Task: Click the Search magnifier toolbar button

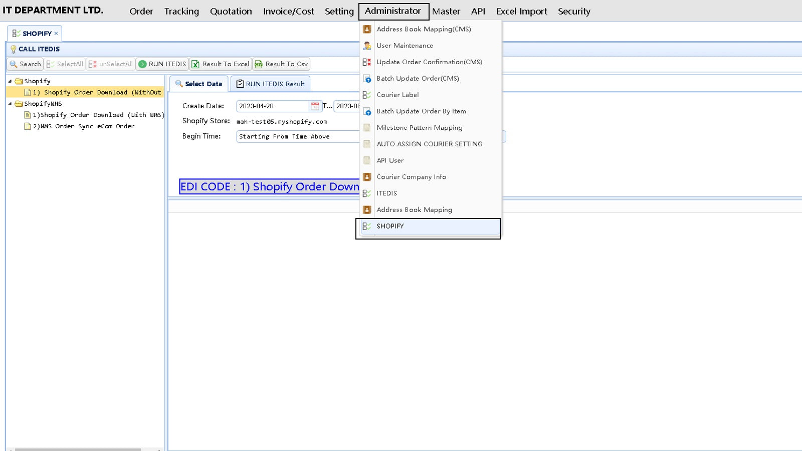Action: point(25,64)
